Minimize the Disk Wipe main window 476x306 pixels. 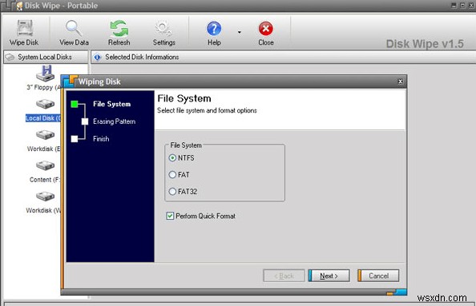click(x=454, y=6)
